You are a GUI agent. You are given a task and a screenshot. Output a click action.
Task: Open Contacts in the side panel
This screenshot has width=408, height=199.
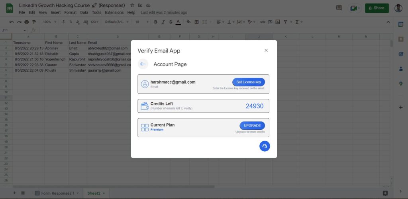point(401,69)
